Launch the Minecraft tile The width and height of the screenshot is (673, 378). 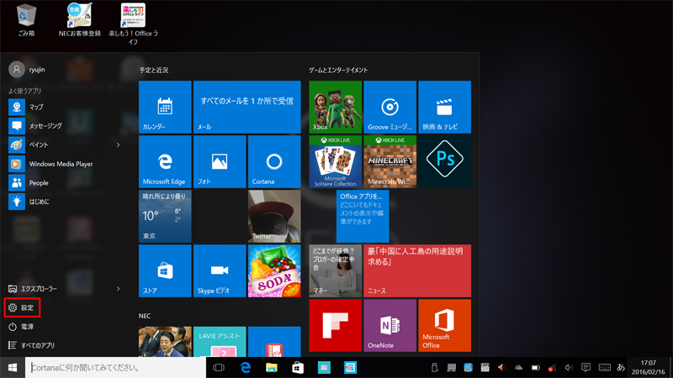point(389,161)
